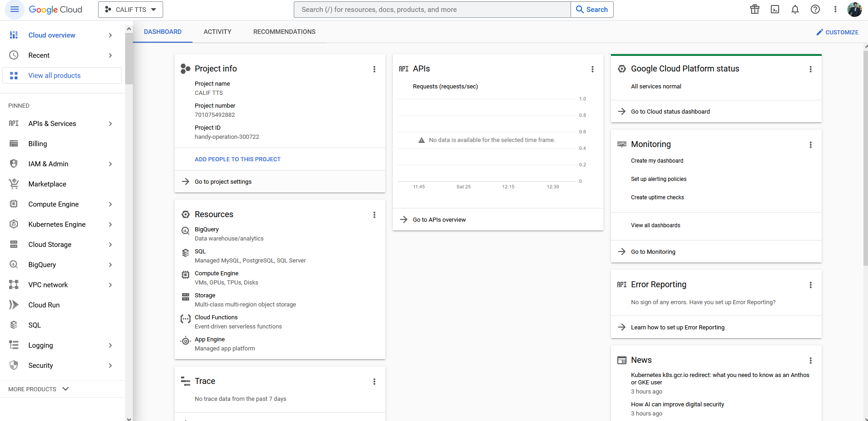Activate Cloud Shell terminal icon

point(775,9)
